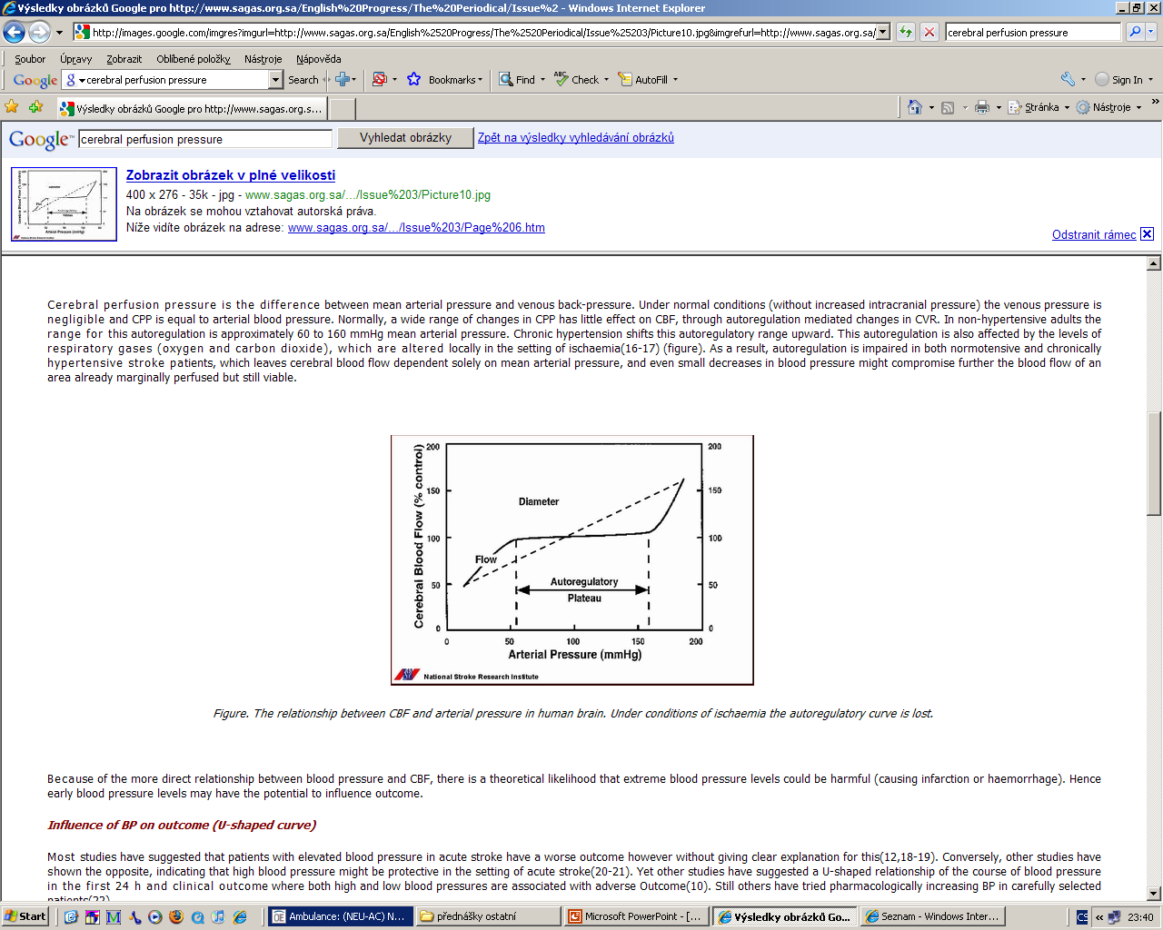Click the image thumbnail preview
1163x930 pixels.
64,203
